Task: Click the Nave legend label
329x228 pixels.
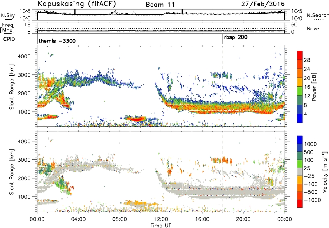Action: [313, 29]
